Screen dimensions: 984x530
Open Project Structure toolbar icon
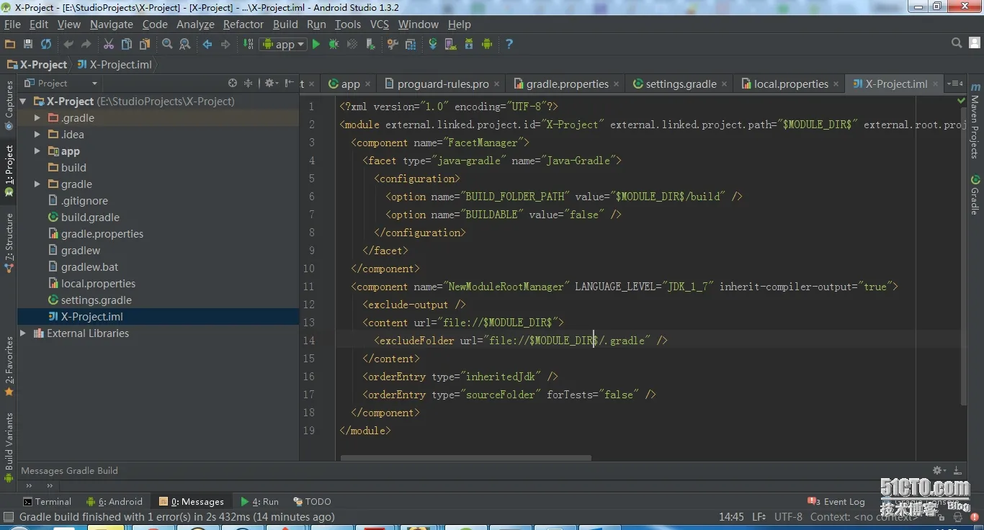click(411, 45)
